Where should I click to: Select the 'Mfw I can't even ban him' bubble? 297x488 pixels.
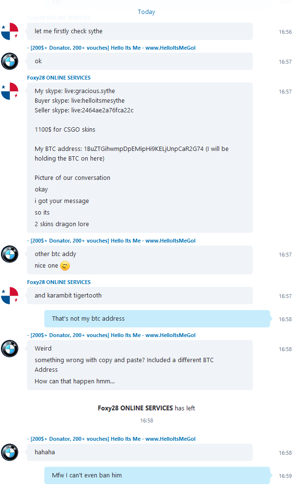click(x=157, y=475)
